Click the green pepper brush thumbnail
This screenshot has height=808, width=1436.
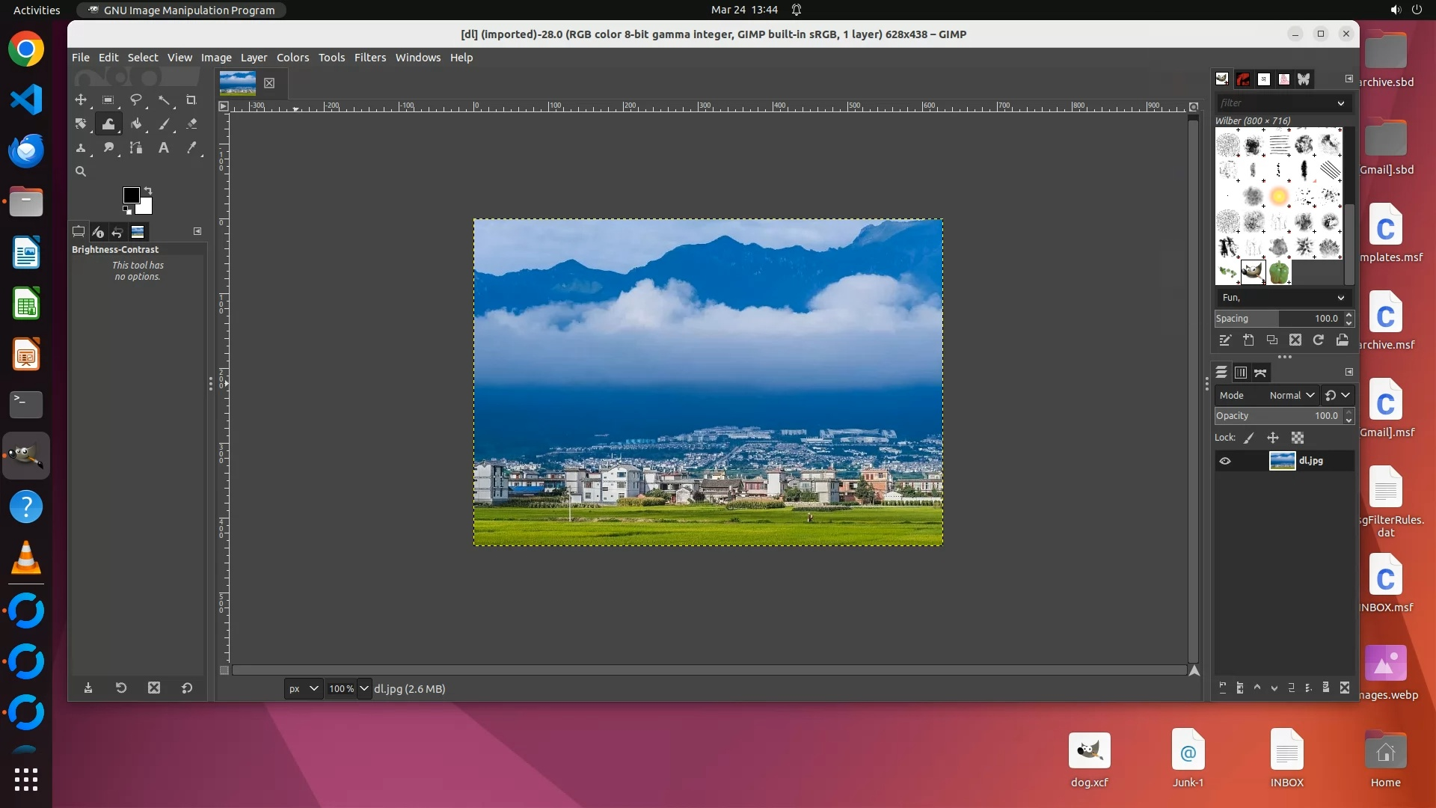click(x=1279, y=272)
